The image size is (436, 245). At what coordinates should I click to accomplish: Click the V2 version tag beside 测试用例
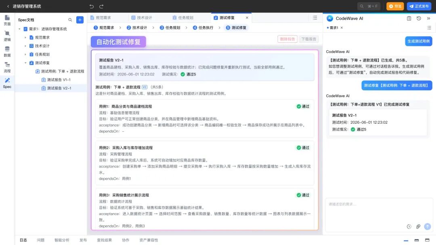pyautogui.click(x=144, y=87)
